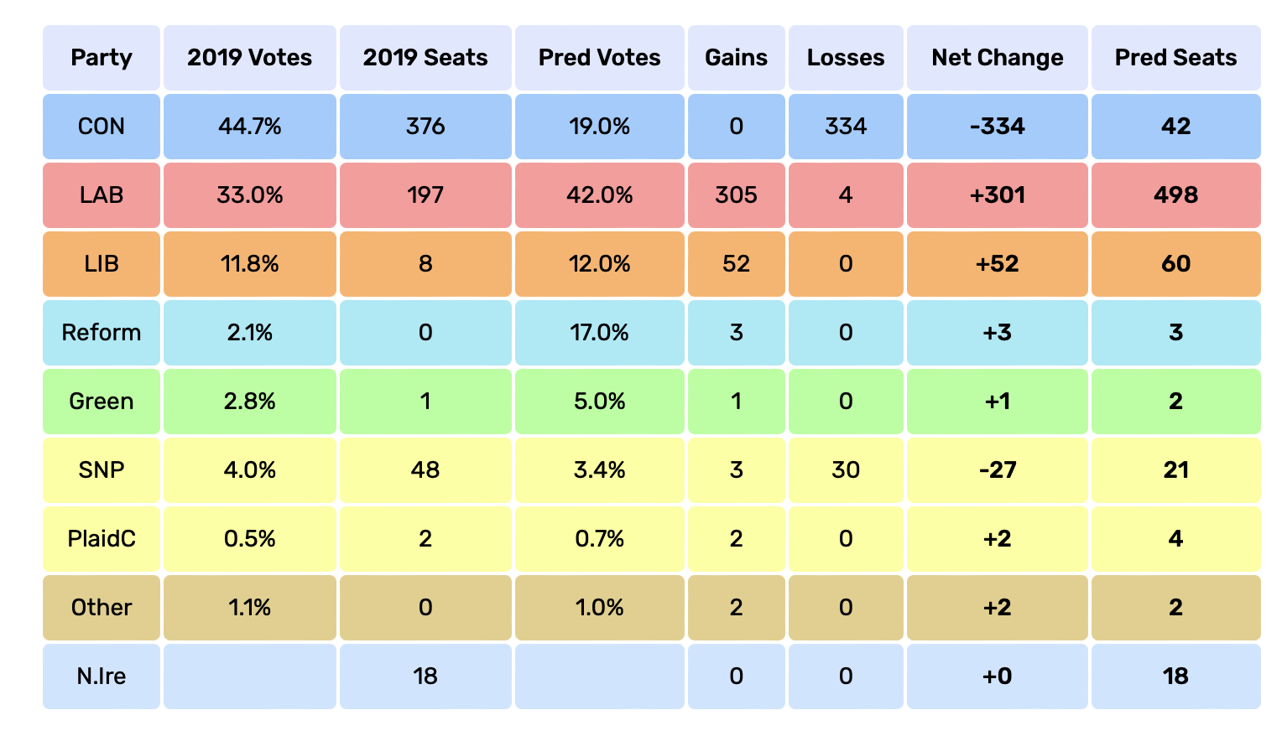The image size is (1282, 731).
Task: Click the Other party row label
Action: [x=102, y=608]
